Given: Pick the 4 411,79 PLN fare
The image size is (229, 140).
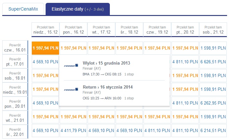Looking at the screenshot, I should point(73,130).
